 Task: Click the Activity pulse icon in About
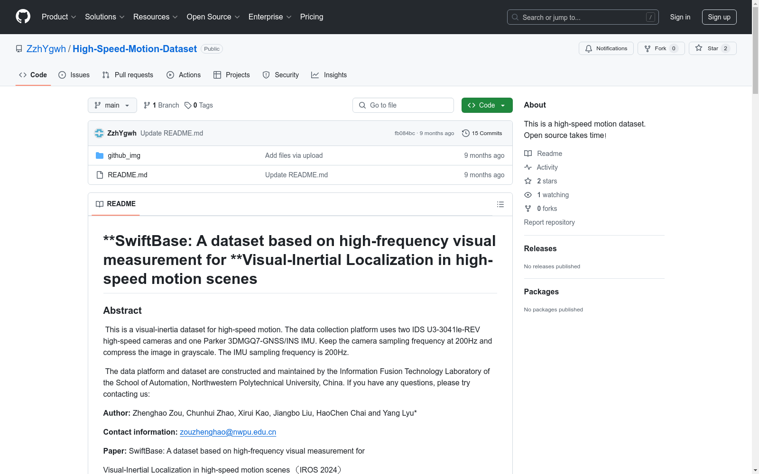point(528,167)
